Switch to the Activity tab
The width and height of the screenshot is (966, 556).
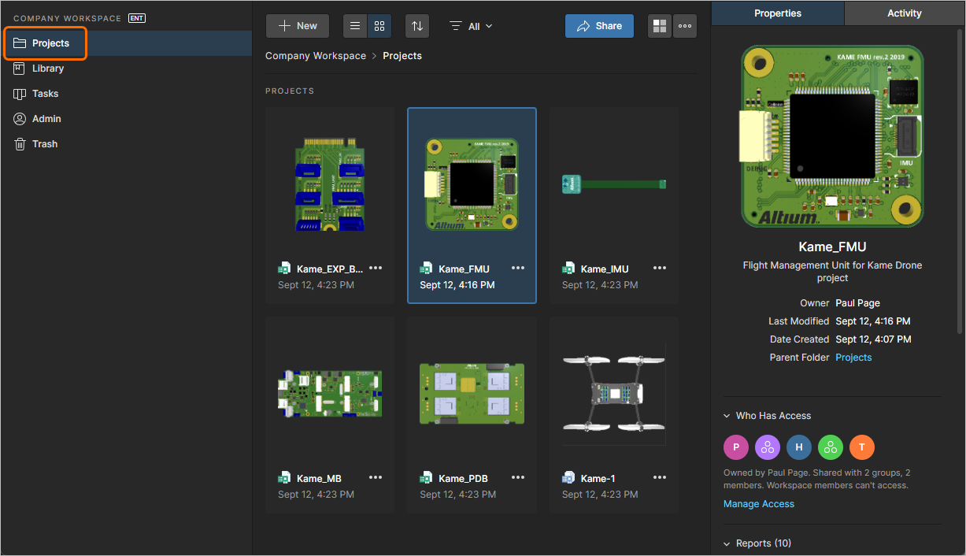click(x=904, y=13)
